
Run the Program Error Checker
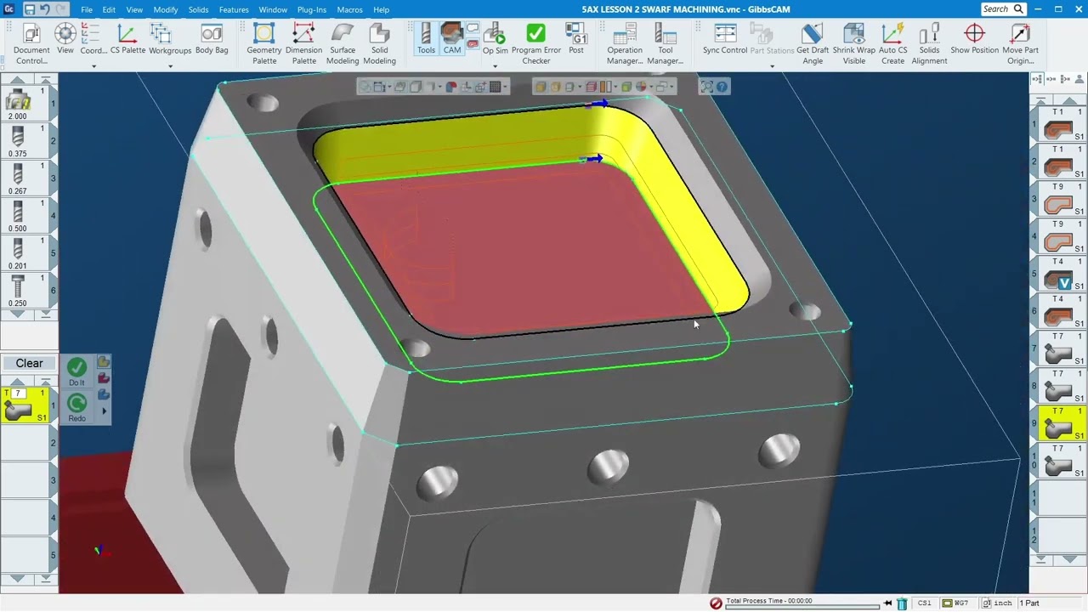coord(535,44)
